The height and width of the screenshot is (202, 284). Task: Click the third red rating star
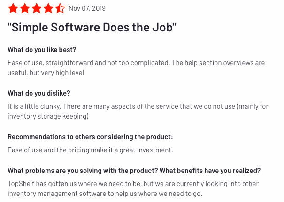[x=37, y=8]
